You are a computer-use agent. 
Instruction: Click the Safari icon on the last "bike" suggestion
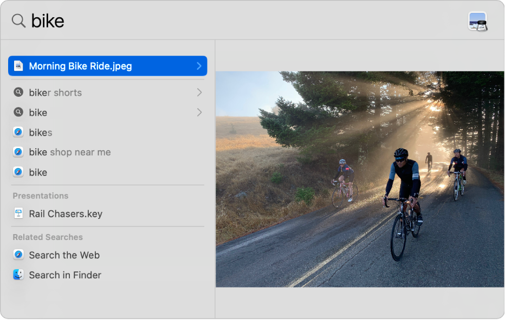point(18,172)
